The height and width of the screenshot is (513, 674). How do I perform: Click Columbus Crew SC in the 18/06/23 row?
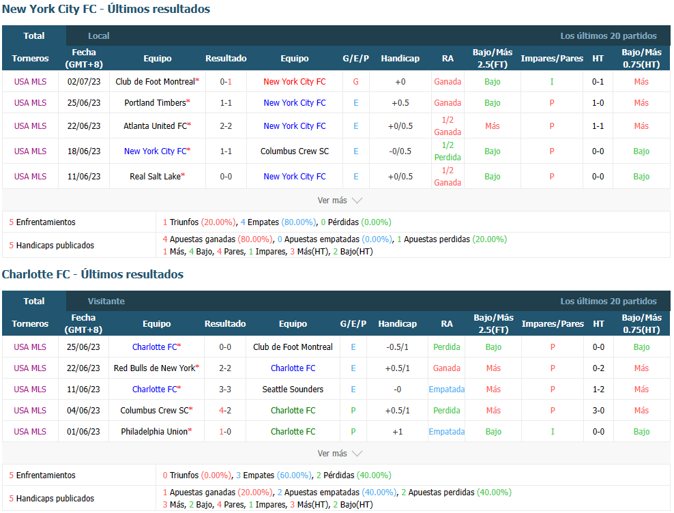[x=295, y=151]
